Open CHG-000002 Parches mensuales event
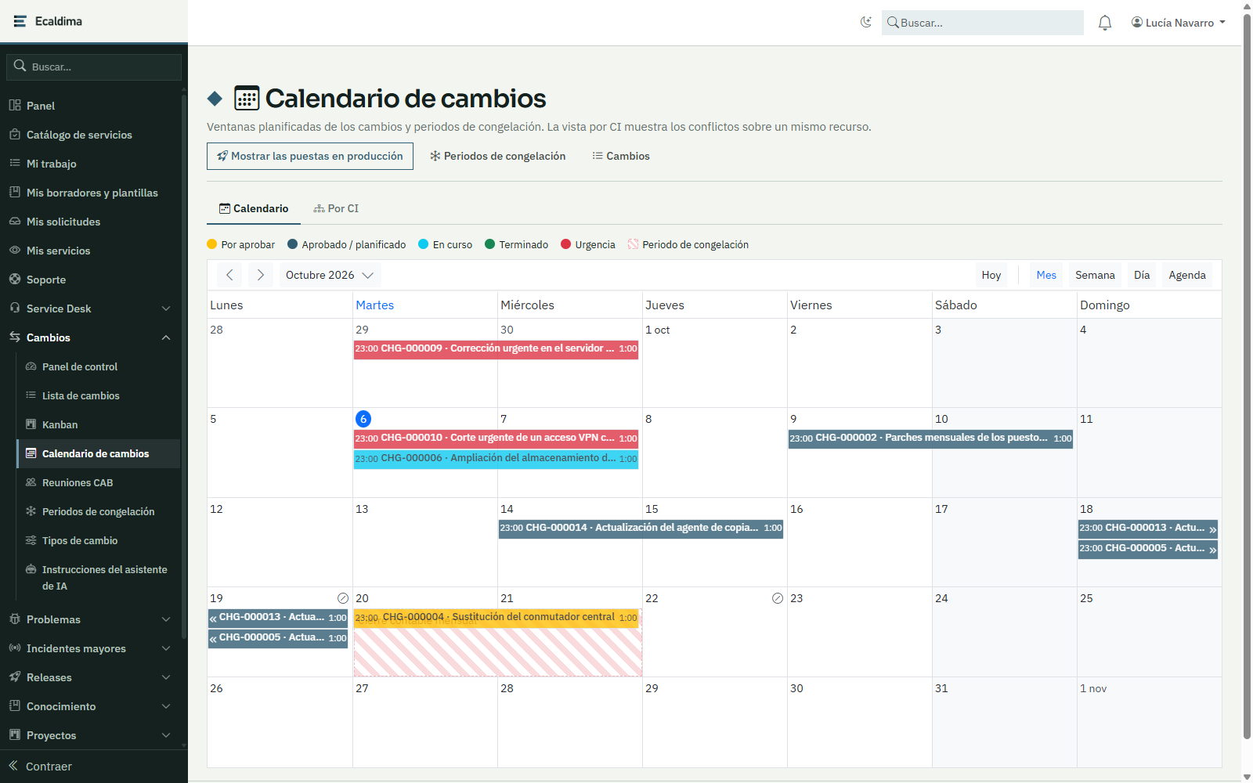1253x783 pixels. coord(930,438)
